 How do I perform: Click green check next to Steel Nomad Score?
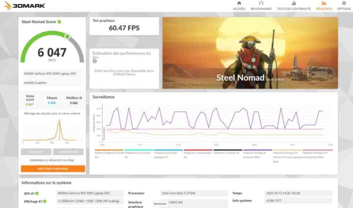(59, 22)
